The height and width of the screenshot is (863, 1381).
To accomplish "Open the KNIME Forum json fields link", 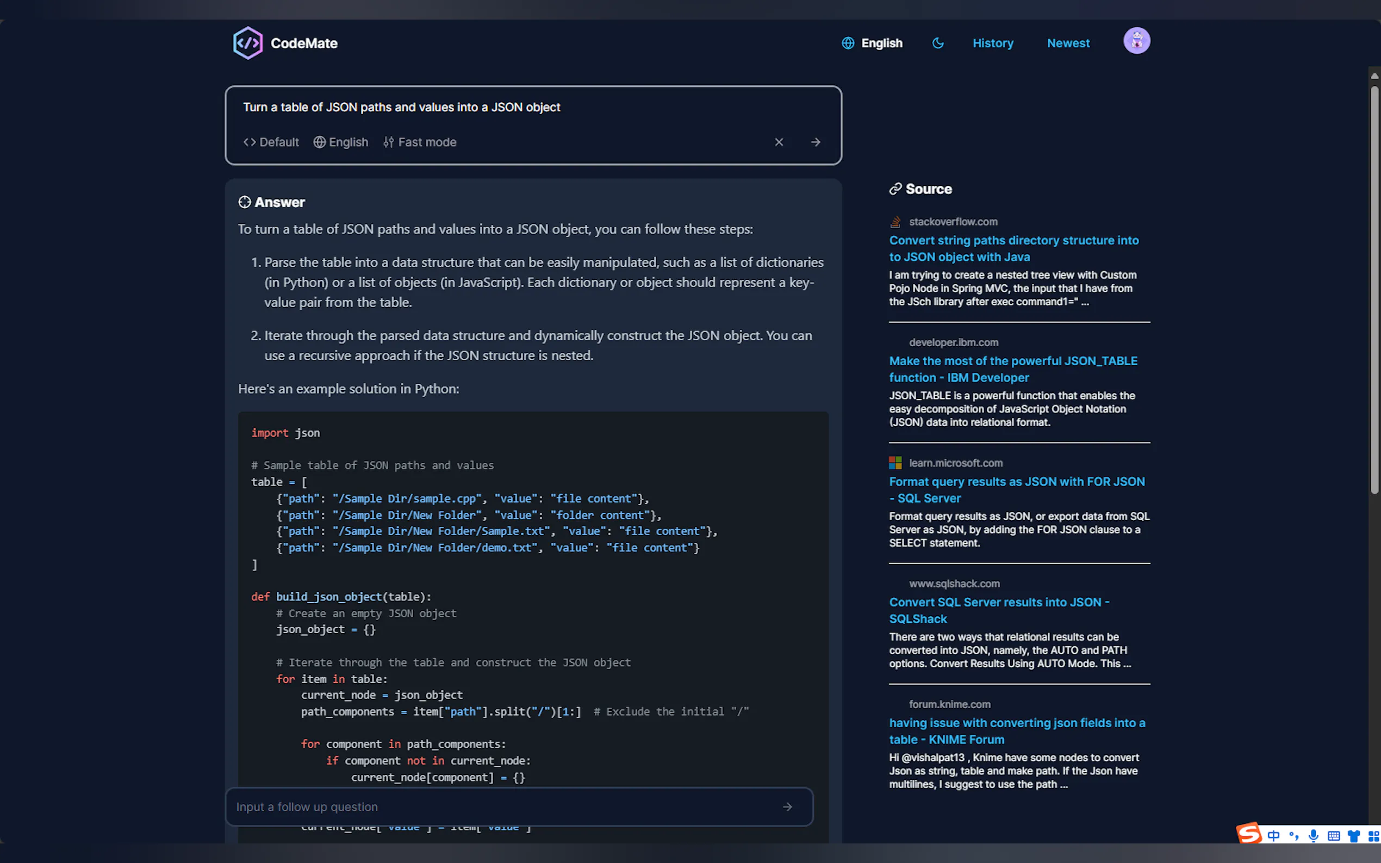I will point(1016,731).
